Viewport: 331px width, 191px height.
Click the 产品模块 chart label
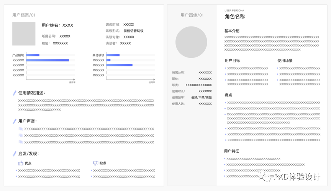(x=18, y=55)
